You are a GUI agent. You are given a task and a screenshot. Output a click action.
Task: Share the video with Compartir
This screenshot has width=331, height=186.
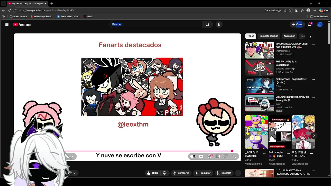coord(181,173)
